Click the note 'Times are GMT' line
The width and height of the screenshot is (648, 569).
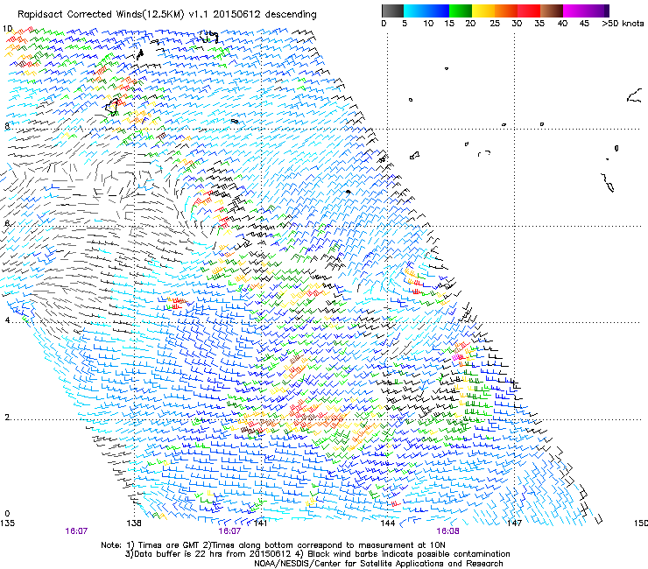point(272,545)
